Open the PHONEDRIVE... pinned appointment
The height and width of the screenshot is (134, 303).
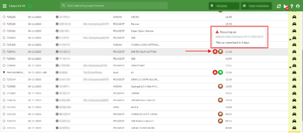point(16,72)
